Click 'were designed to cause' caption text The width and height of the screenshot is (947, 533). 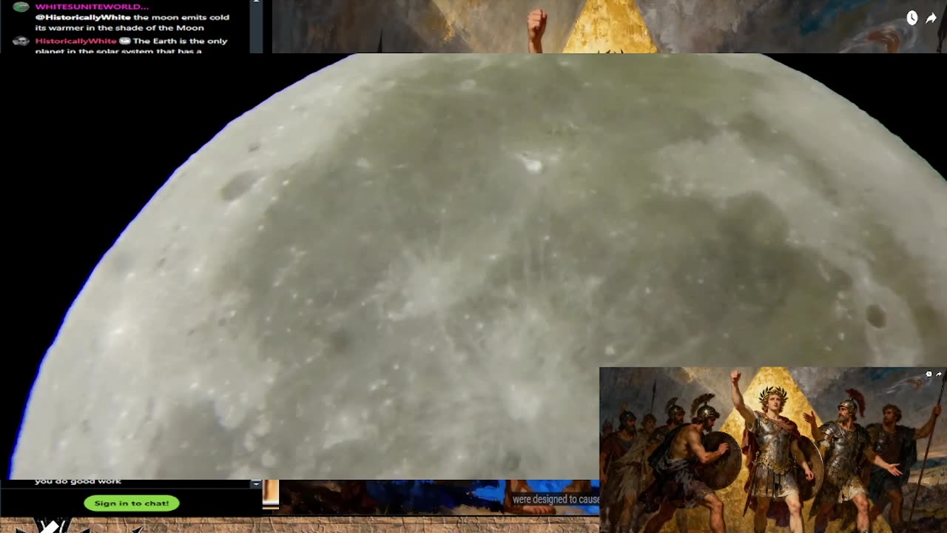[x=556, y=500]
